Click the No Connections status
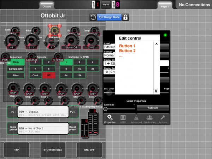The width and height of the screenshot is (212, 159). pyautogui.click(x=194, y=5)
